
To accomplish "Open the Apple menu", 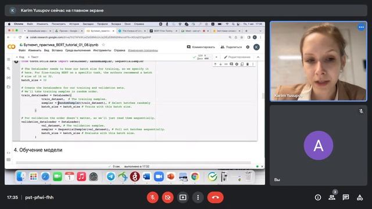I will coord(9,24).
